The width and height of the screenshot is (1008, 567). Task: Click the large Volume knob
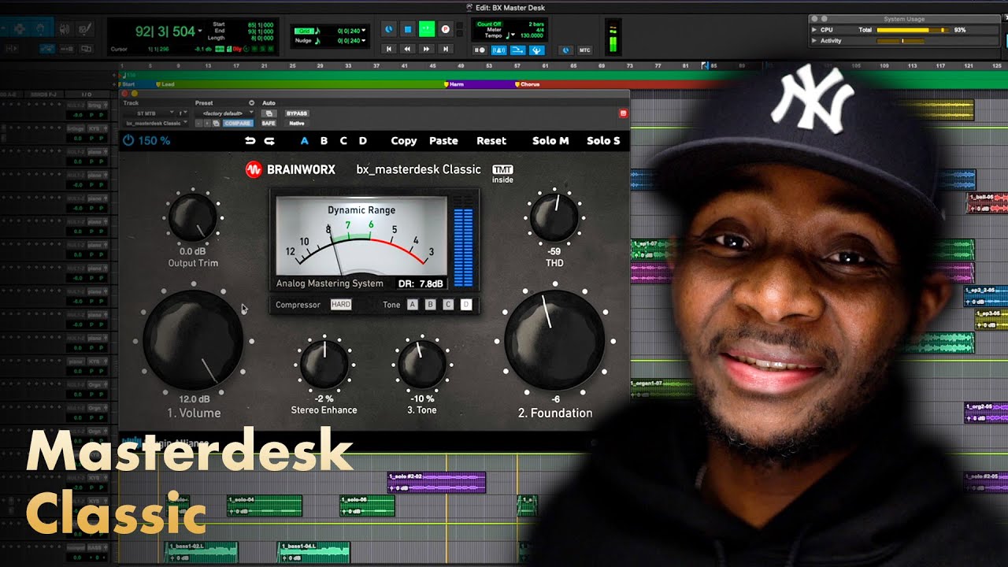193,339
